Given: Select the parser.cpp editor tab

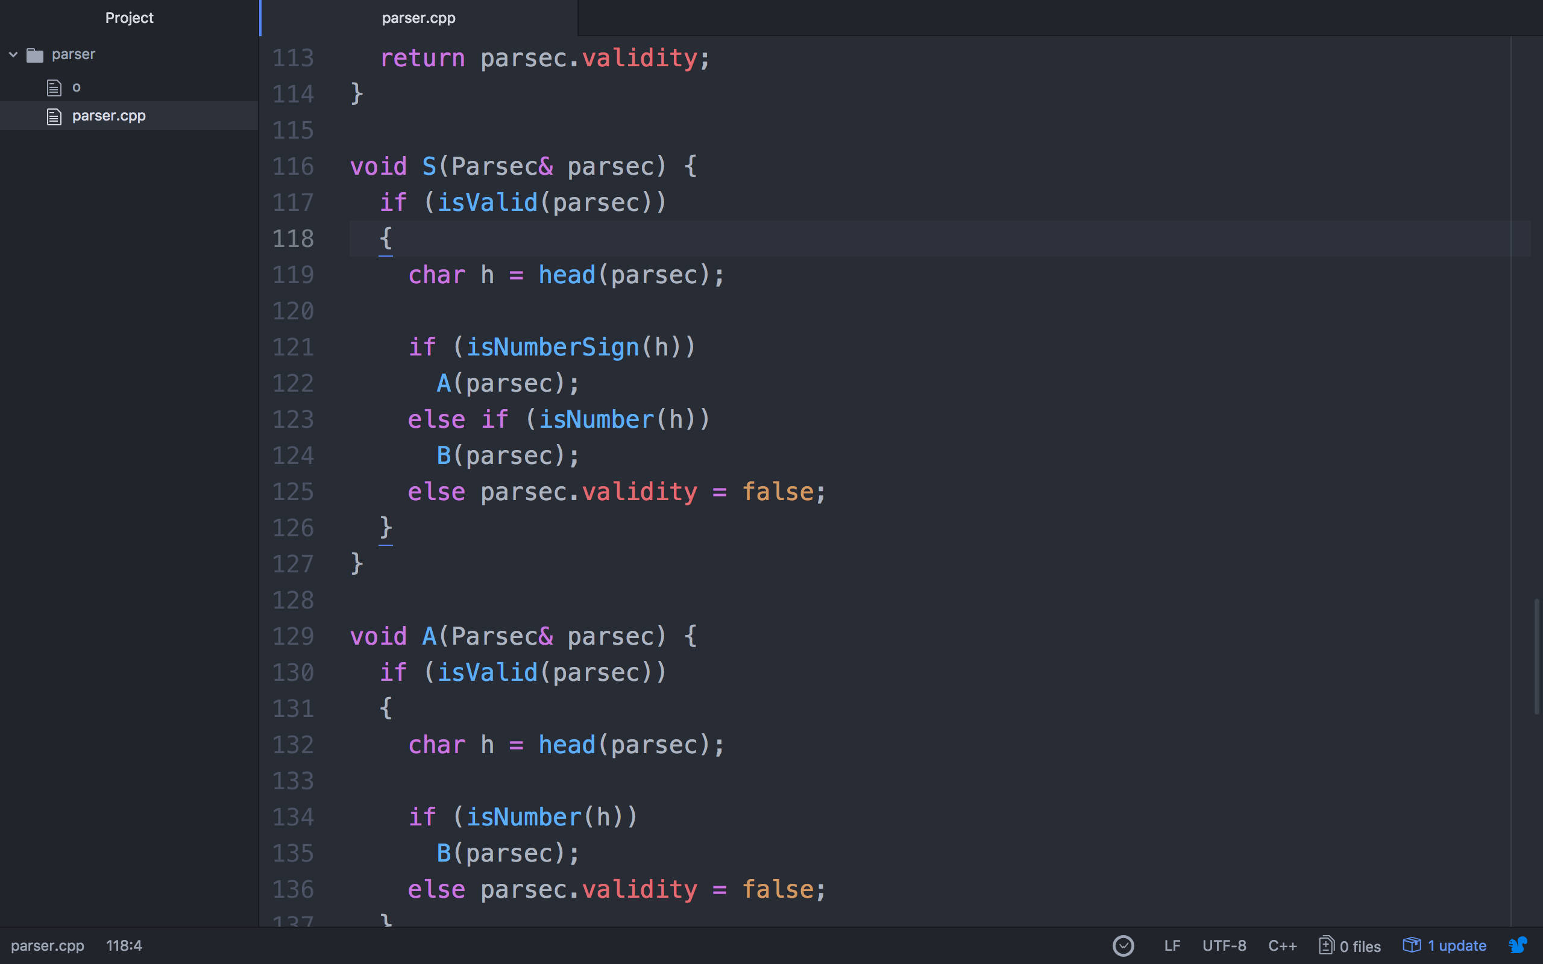Looking at the screenshot, I should click(x=418, y=18).
